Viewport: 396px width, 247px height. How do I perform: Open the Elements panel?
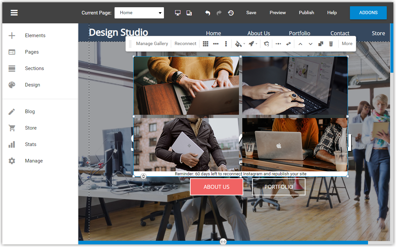coord(35,36)
